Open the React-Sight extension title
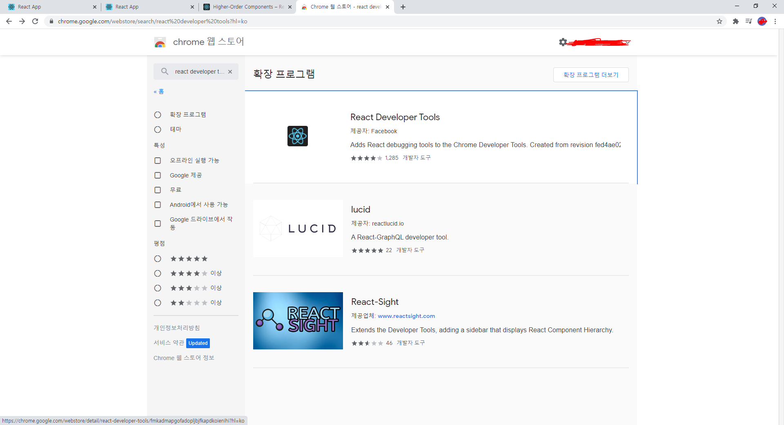784x425 pixels. point(375,302)
